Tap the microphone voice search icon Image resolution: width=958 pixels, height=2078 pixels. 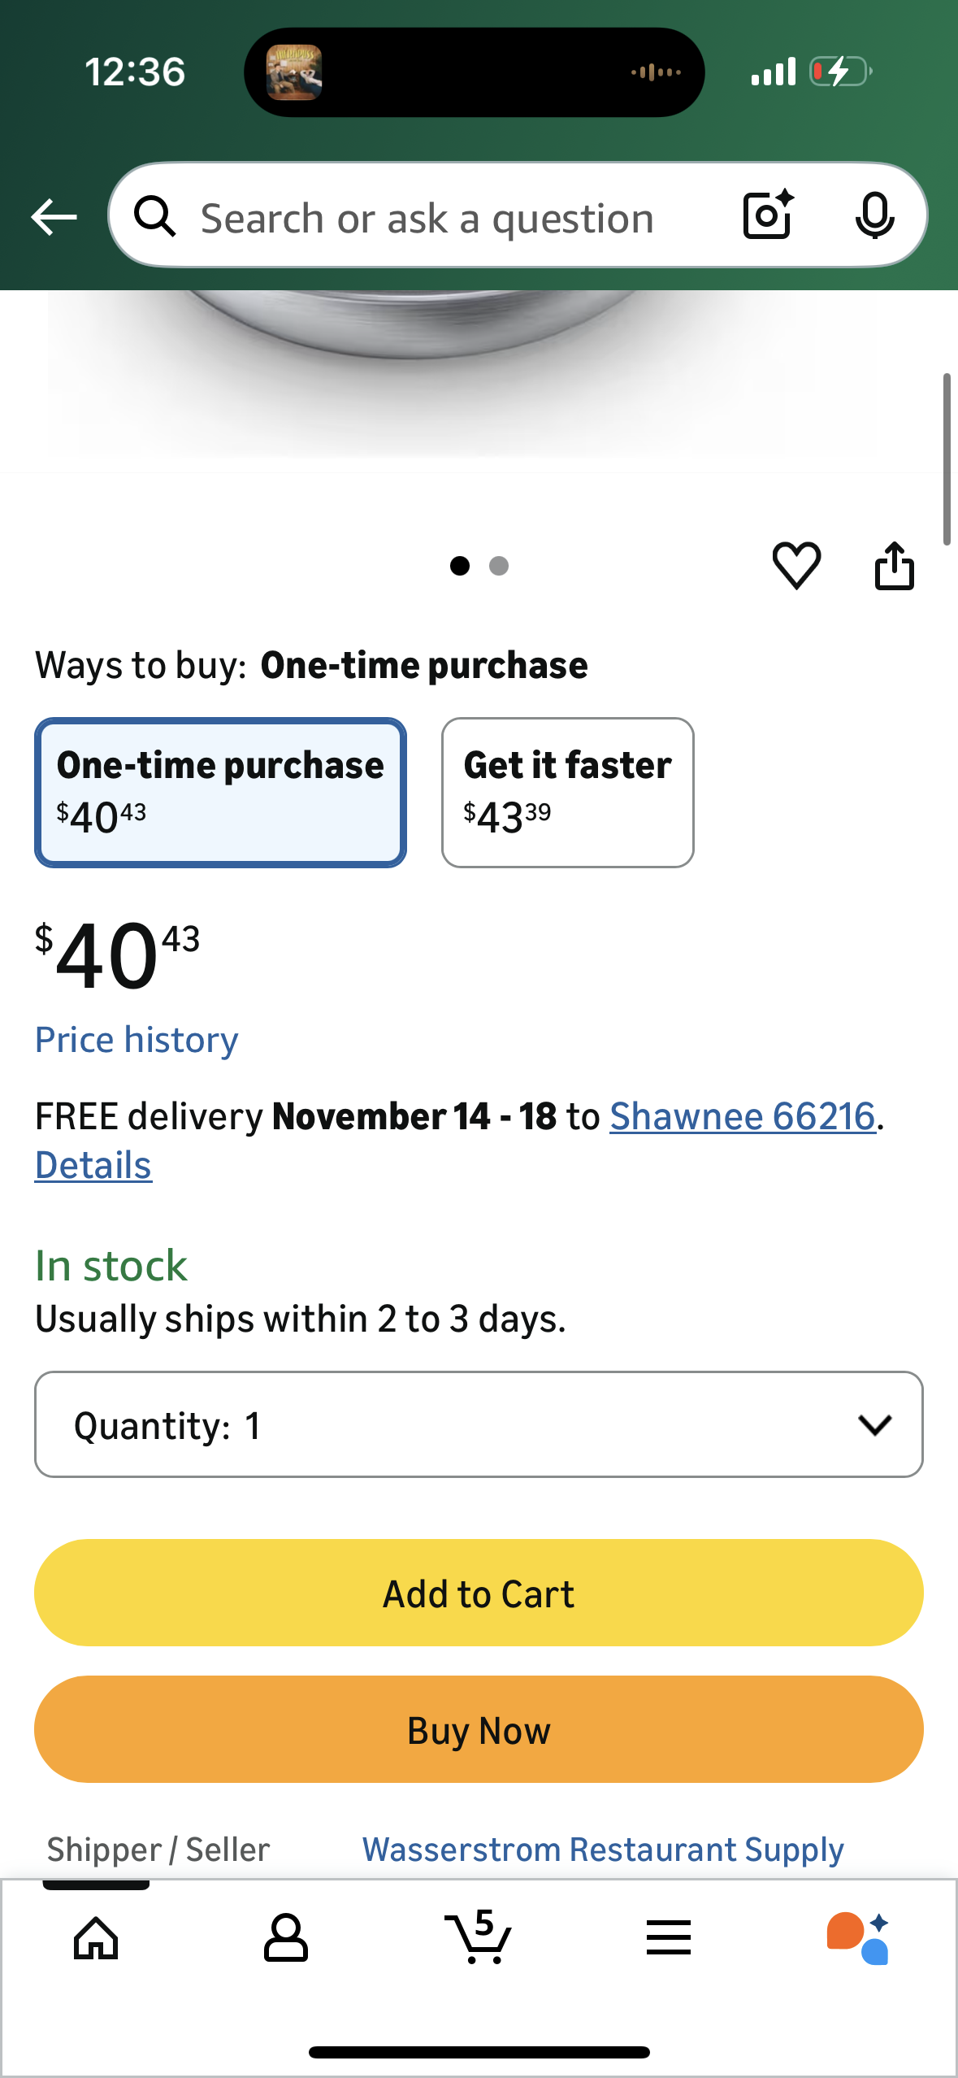point(874,216)
